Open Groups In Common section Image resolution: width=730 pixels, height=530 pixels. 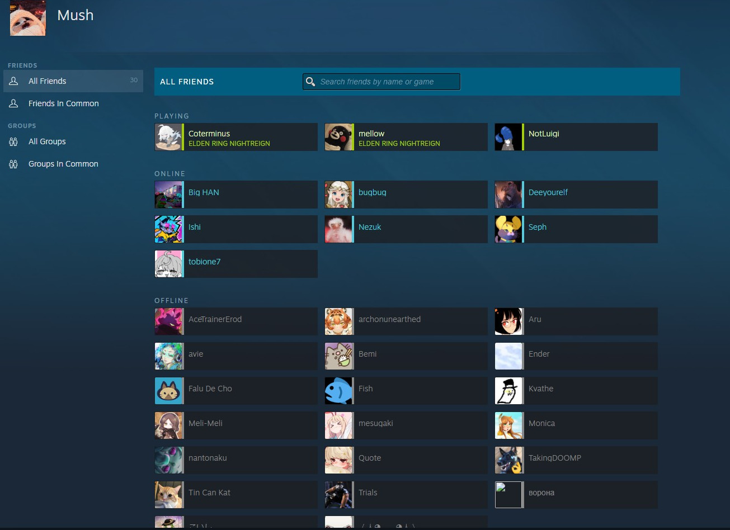[73, 164]
